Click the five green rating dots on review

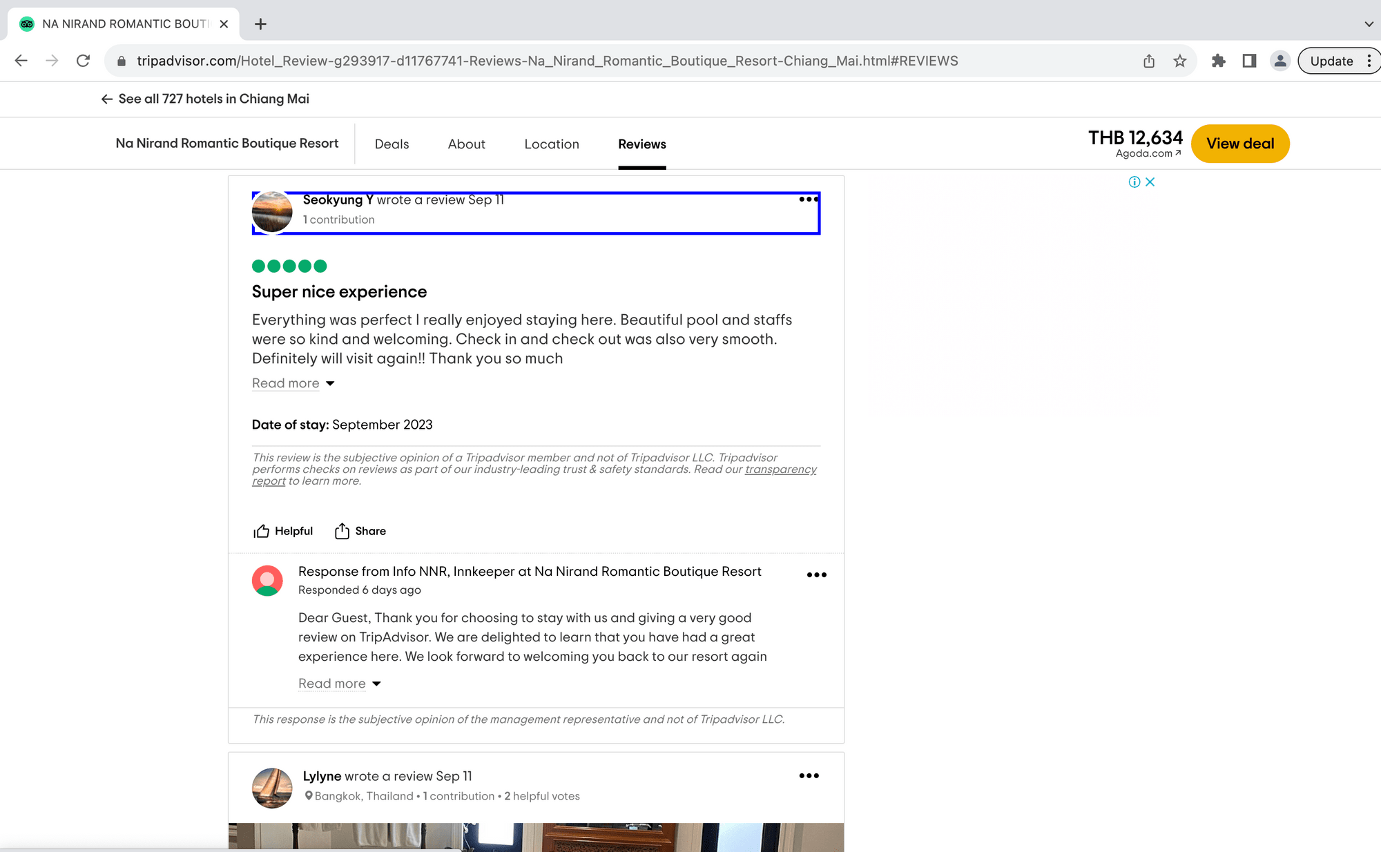tap(289, 265)
